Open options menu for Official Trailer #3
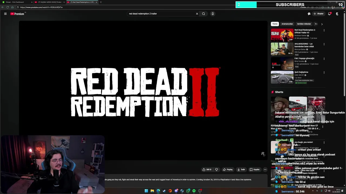Image resolution: width=346 pixels, height=194 pixels. 324,30
